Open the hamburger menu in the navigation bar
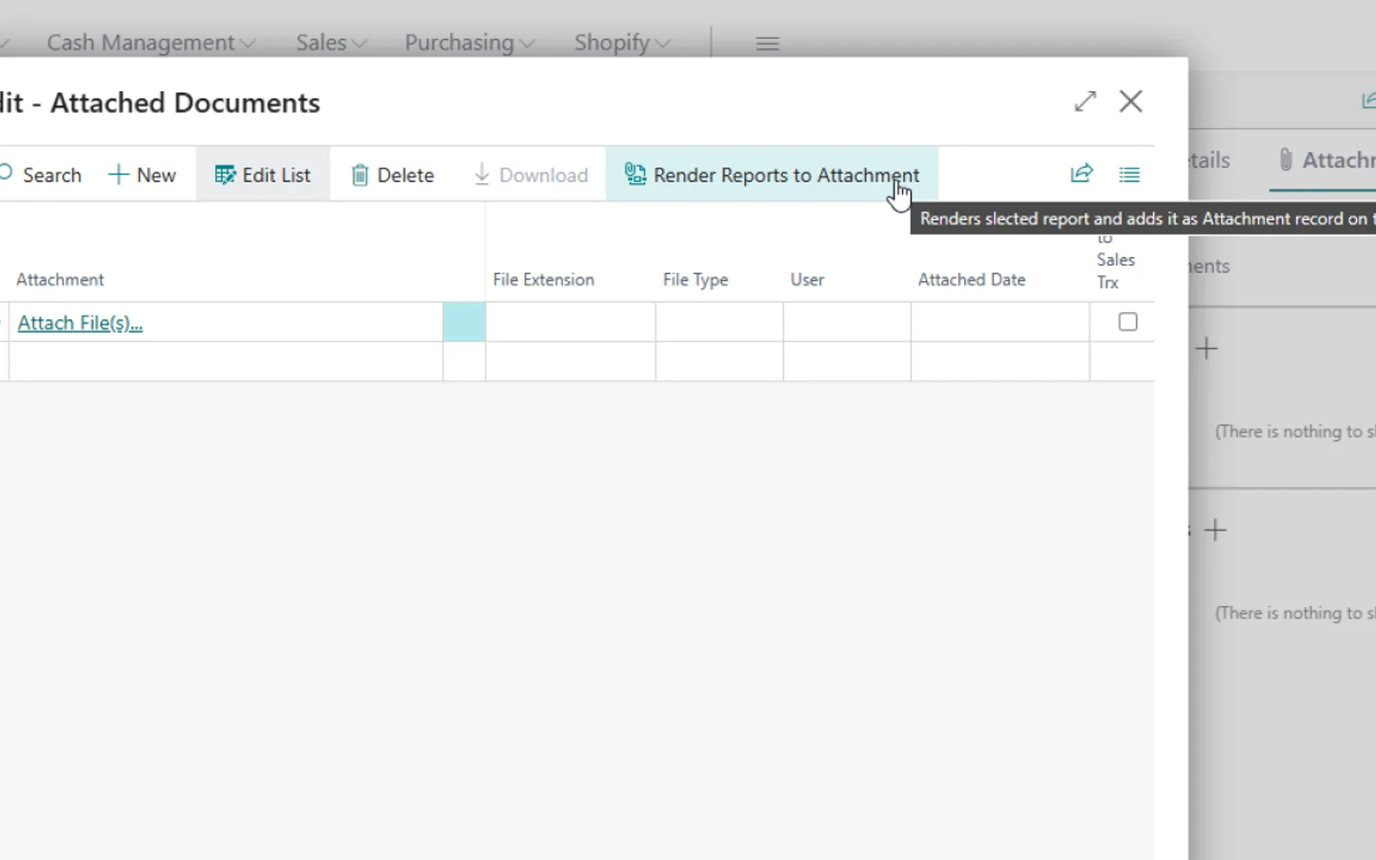 767,43
